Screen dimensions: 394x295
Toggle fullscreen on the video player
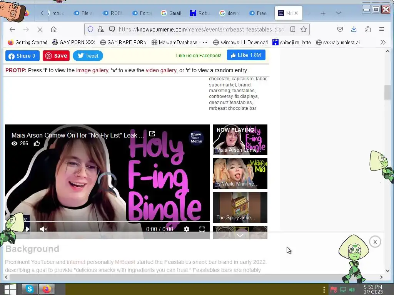[x=202, y=229]
